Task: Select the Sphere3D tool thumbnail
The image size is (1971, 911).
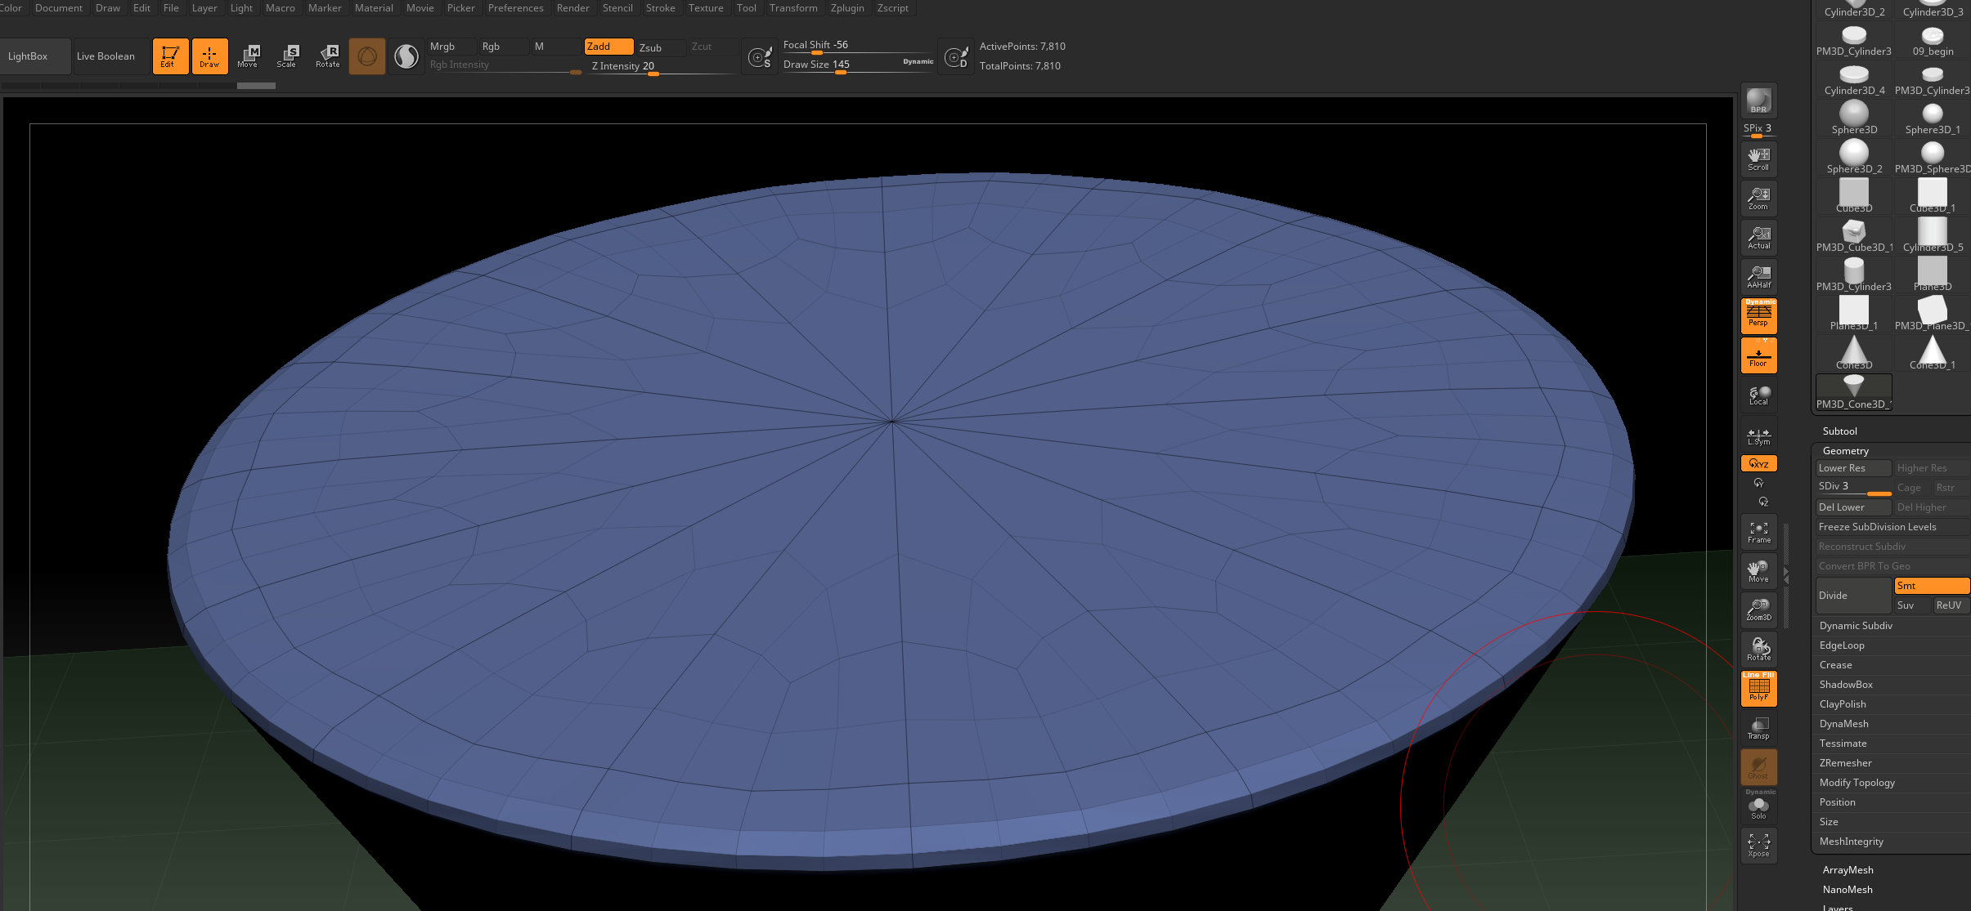Action: tap(1854, 117)
